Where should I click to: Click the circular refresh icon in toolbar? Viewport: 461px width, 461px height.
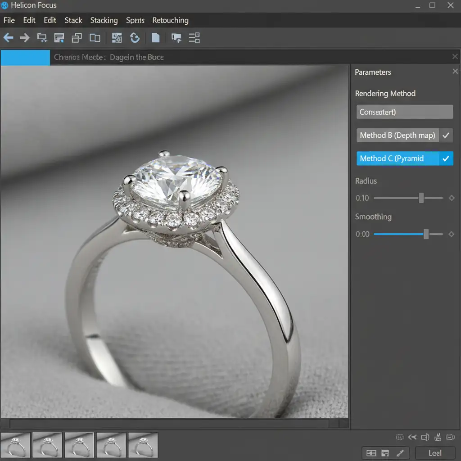pos(135,38)
